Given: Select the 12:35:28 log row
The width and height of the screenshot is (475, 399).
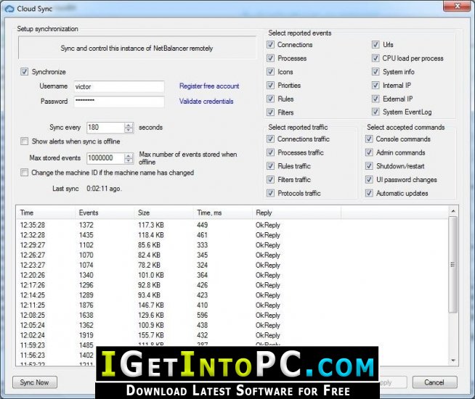Looking at the screenshot, I should 232,225.
